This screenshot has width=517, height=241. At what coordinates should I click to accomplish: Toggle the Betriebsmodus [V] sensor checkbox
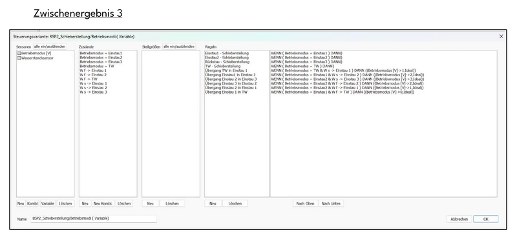(19, 53)
